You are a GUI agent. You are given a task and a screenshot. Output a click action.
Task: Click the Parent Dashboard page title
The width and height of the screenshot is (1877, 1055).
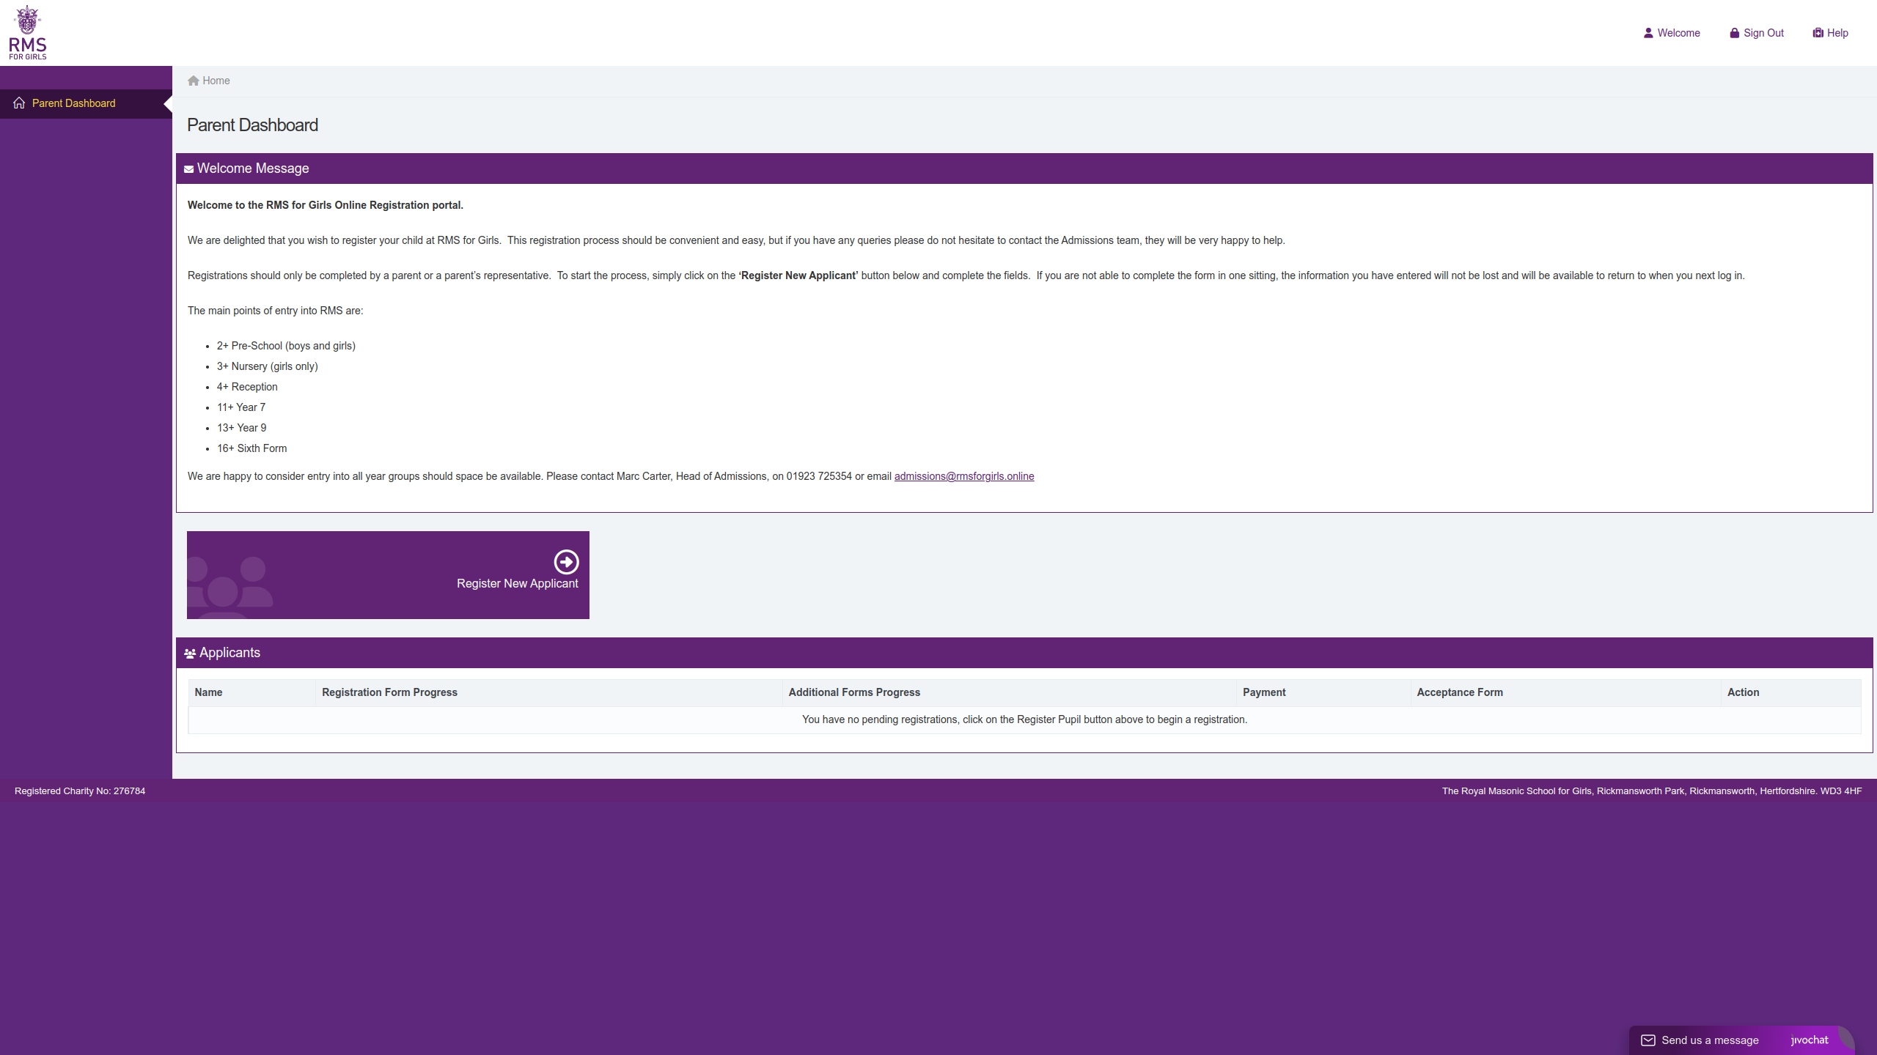[252, 125]
